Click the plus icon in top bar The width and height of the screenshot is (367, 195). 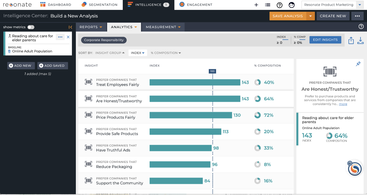(256, 5)
